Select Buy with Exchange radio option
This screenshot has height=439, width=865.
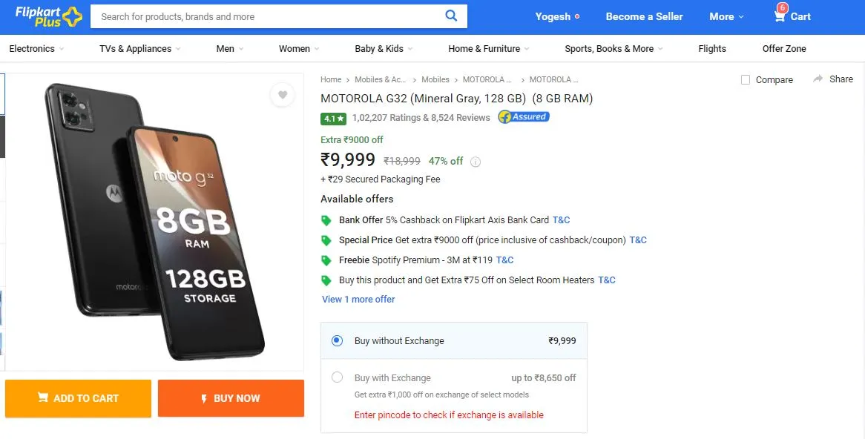(337, 377)
